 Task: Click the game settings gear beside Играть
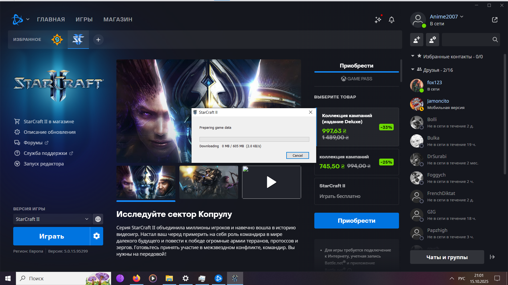97,236
